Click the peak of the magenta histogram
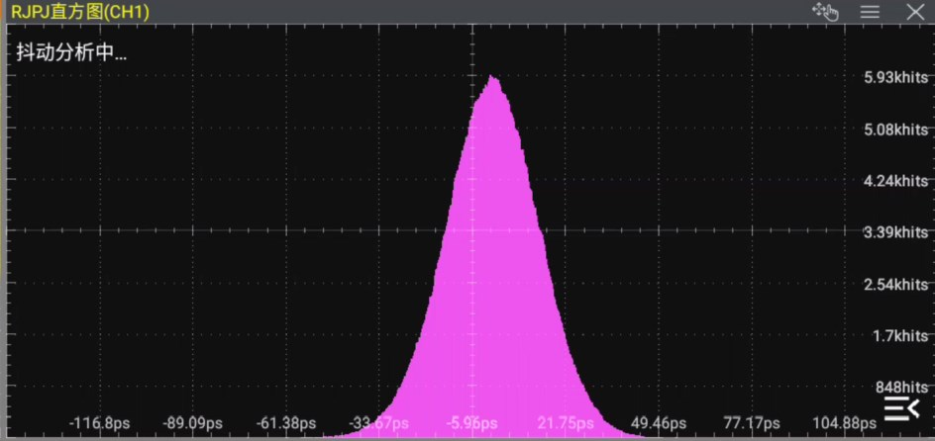Viewport: 935px width, 441px height. click(x=491, y=77)
